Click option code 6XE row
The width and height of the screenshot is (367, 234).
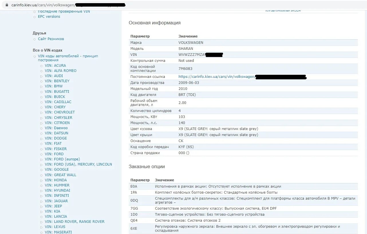(243, 228)
